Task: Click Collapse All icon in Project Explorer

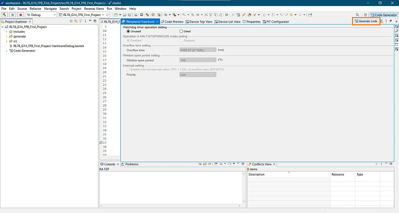Action: coord(71,21)
